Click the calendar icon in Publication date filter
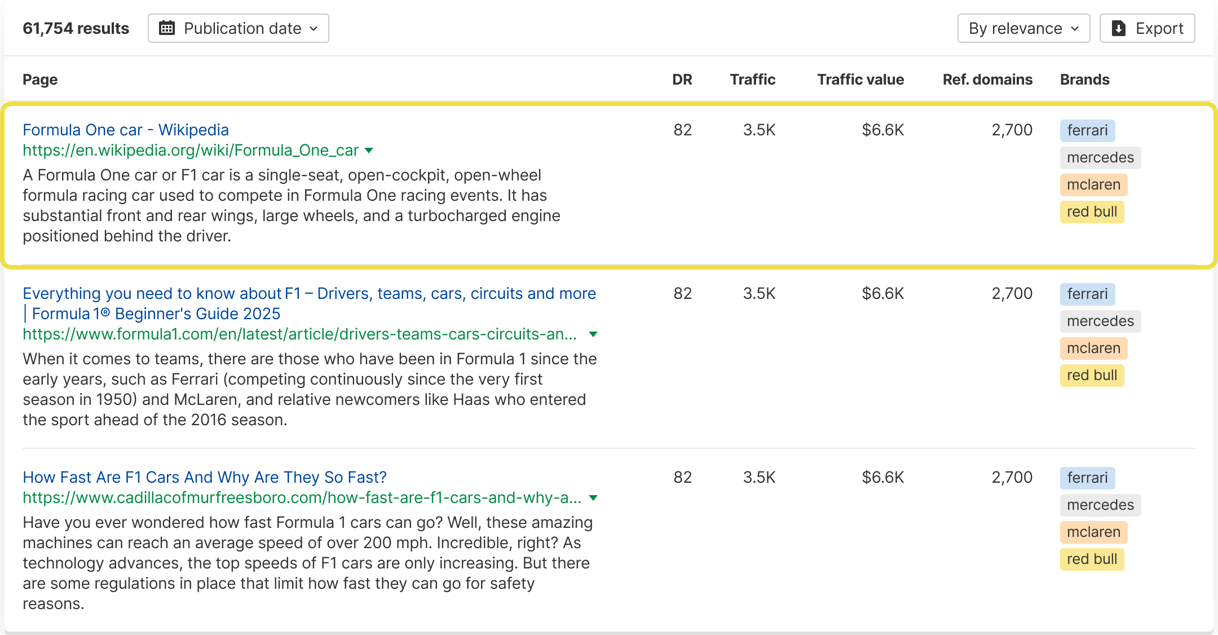Screen dimensions: 1218x635 167,28
